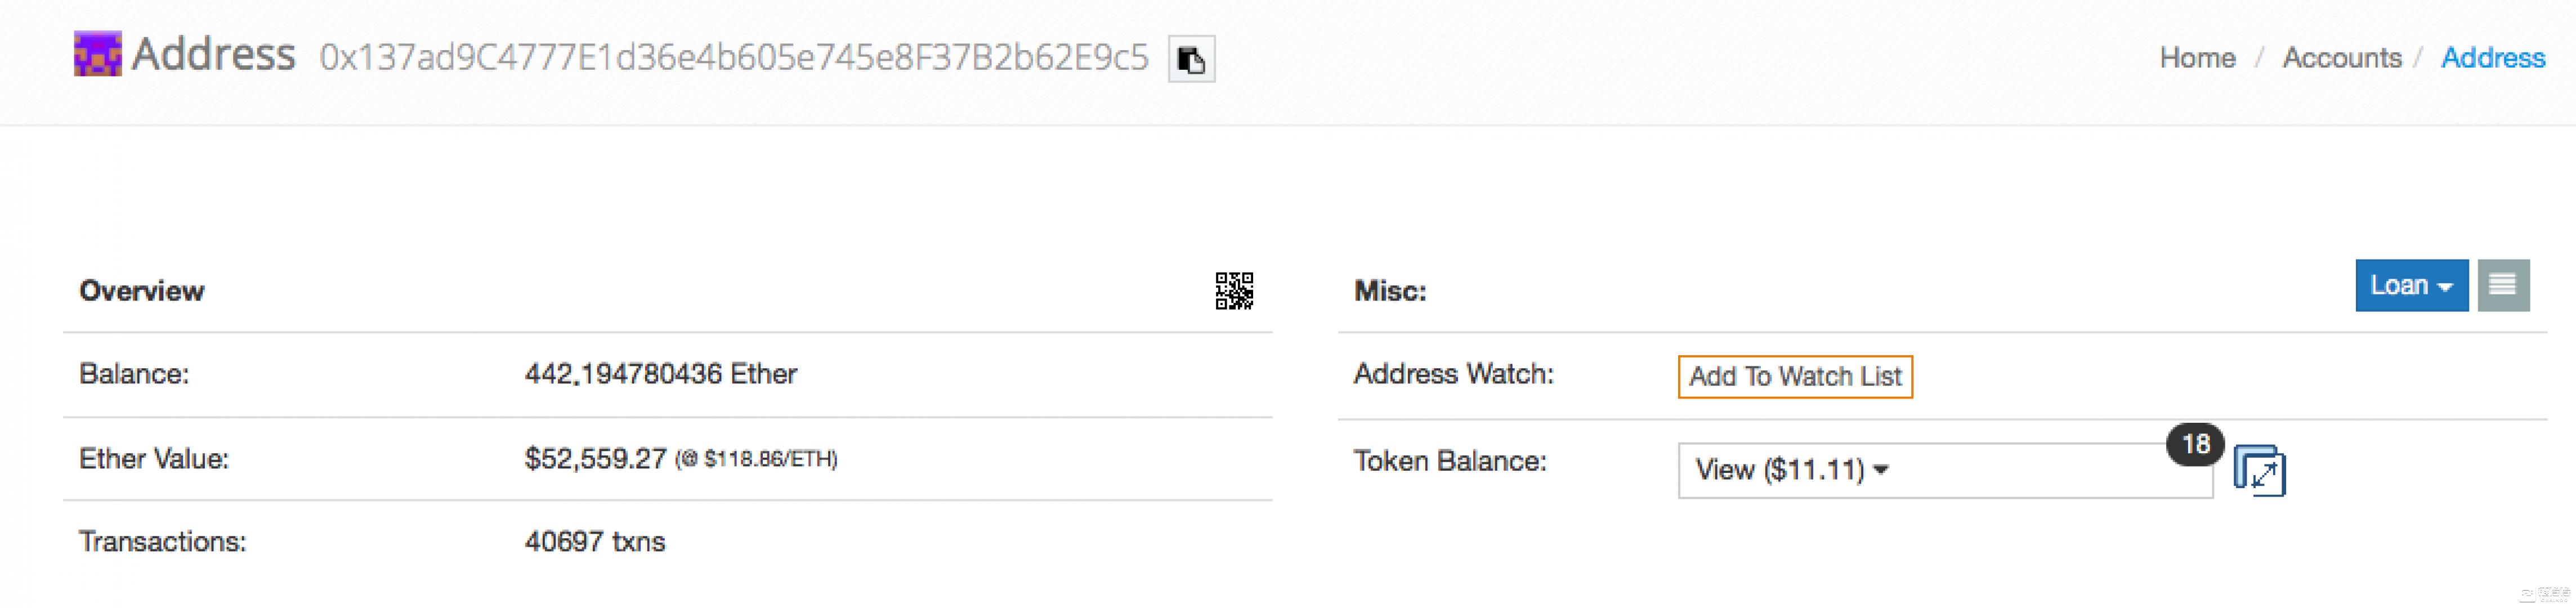Click the Misc panel heading
The width and height of the screenshot is (2576, 608).
pyautogui.click(x=1389, y=291)
